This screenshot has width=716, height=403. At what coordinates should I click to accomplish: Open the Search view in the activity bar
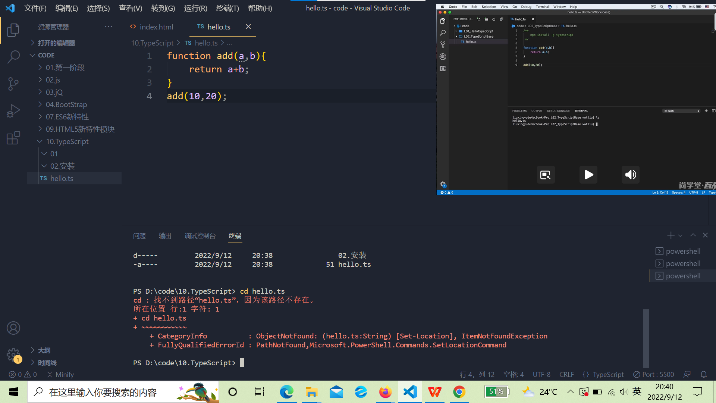coord(13,57)
